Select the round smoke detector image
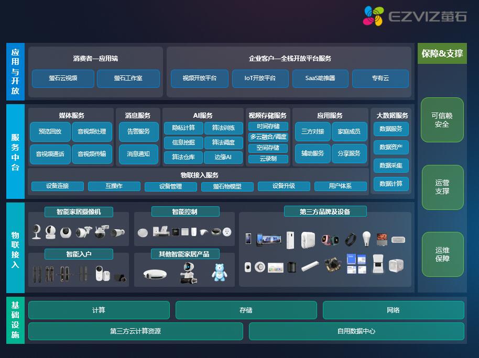Image resolution: width=479 pixels, height=358 pixels. [260, 267]
